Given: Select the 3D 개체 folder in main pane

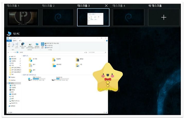Looking at the screenshot, I should click(33, 60).
